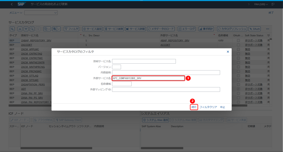Click the メタデータのロード button
This screenshot has width=283, height=152.
tap(161, 29)
